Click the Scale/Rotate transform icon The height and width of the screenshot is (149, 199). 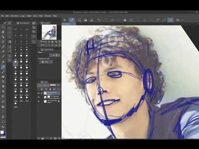pyautogui.click(x=131, y=20)
